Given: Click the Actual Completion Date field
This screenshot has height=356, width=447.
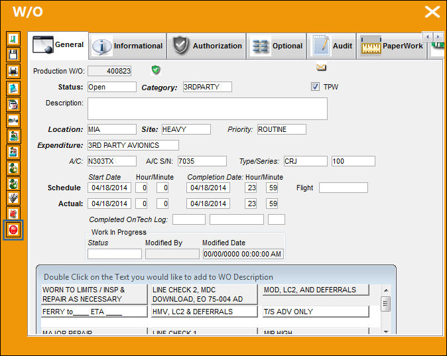Looking at the screenshot, I should 208,204.
